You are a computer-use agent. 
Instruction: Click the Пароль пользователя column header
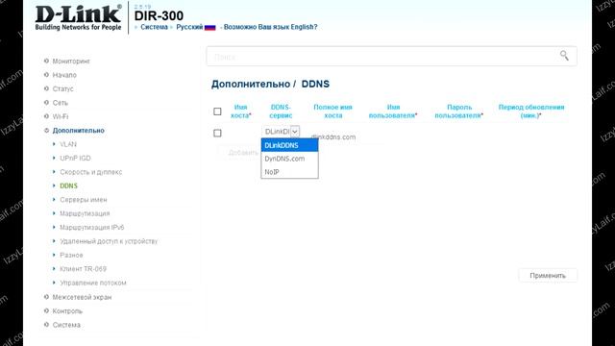tap(459, 111)
